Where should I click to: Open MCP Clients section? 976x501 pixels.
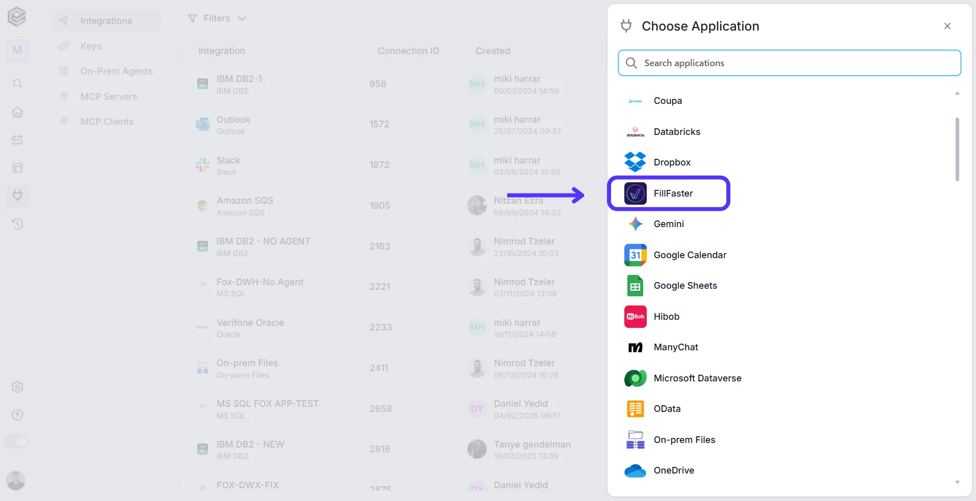[x=107, y=122]
